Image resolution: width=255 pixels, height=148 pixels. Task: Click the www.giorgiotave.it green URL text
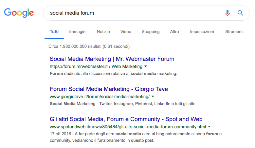pos(100,97)
